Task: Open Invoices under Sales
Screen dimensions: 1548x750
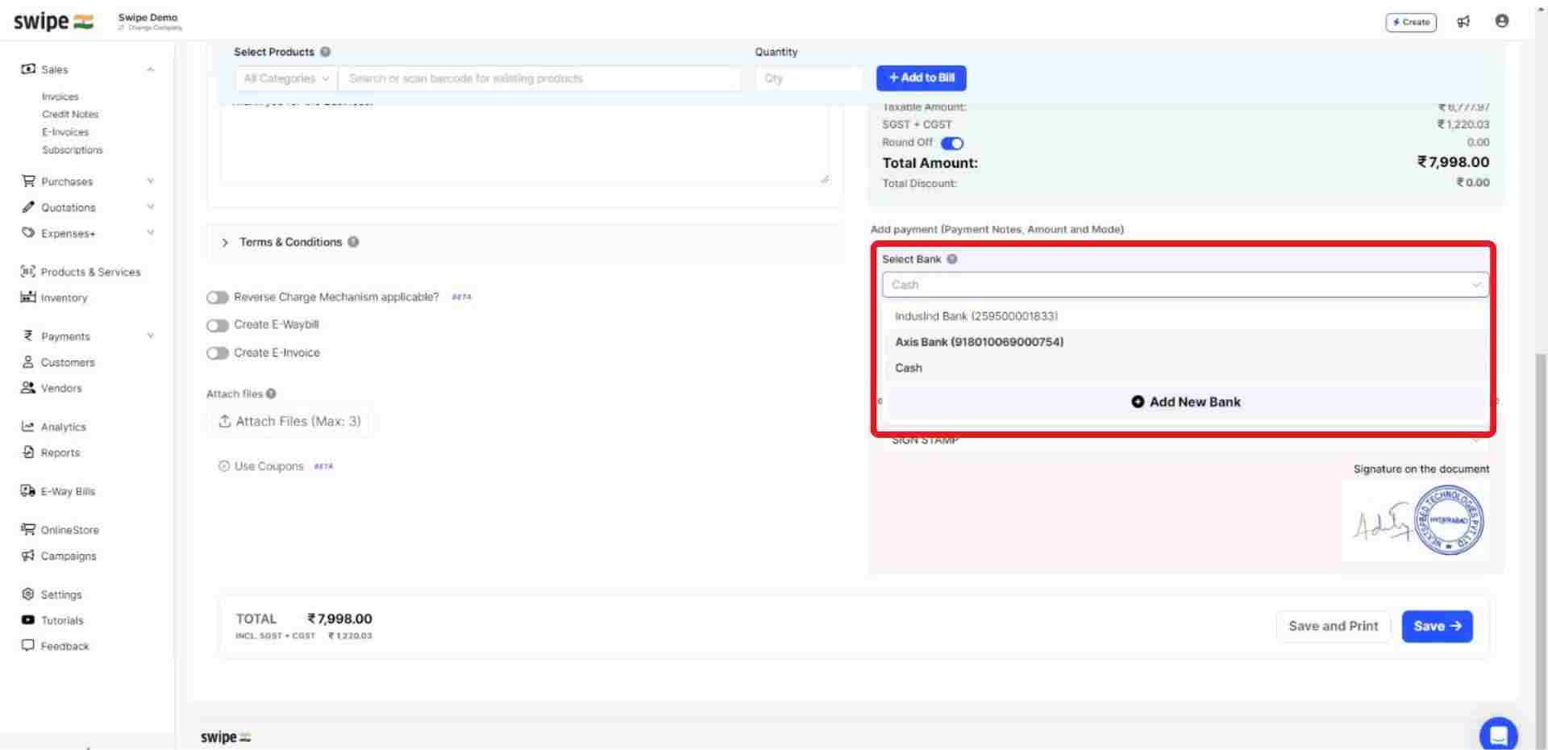Action: click(60, 97)
